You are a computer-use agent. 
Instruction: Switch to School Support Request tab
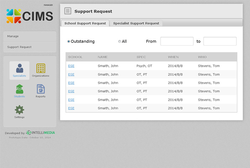85,23
